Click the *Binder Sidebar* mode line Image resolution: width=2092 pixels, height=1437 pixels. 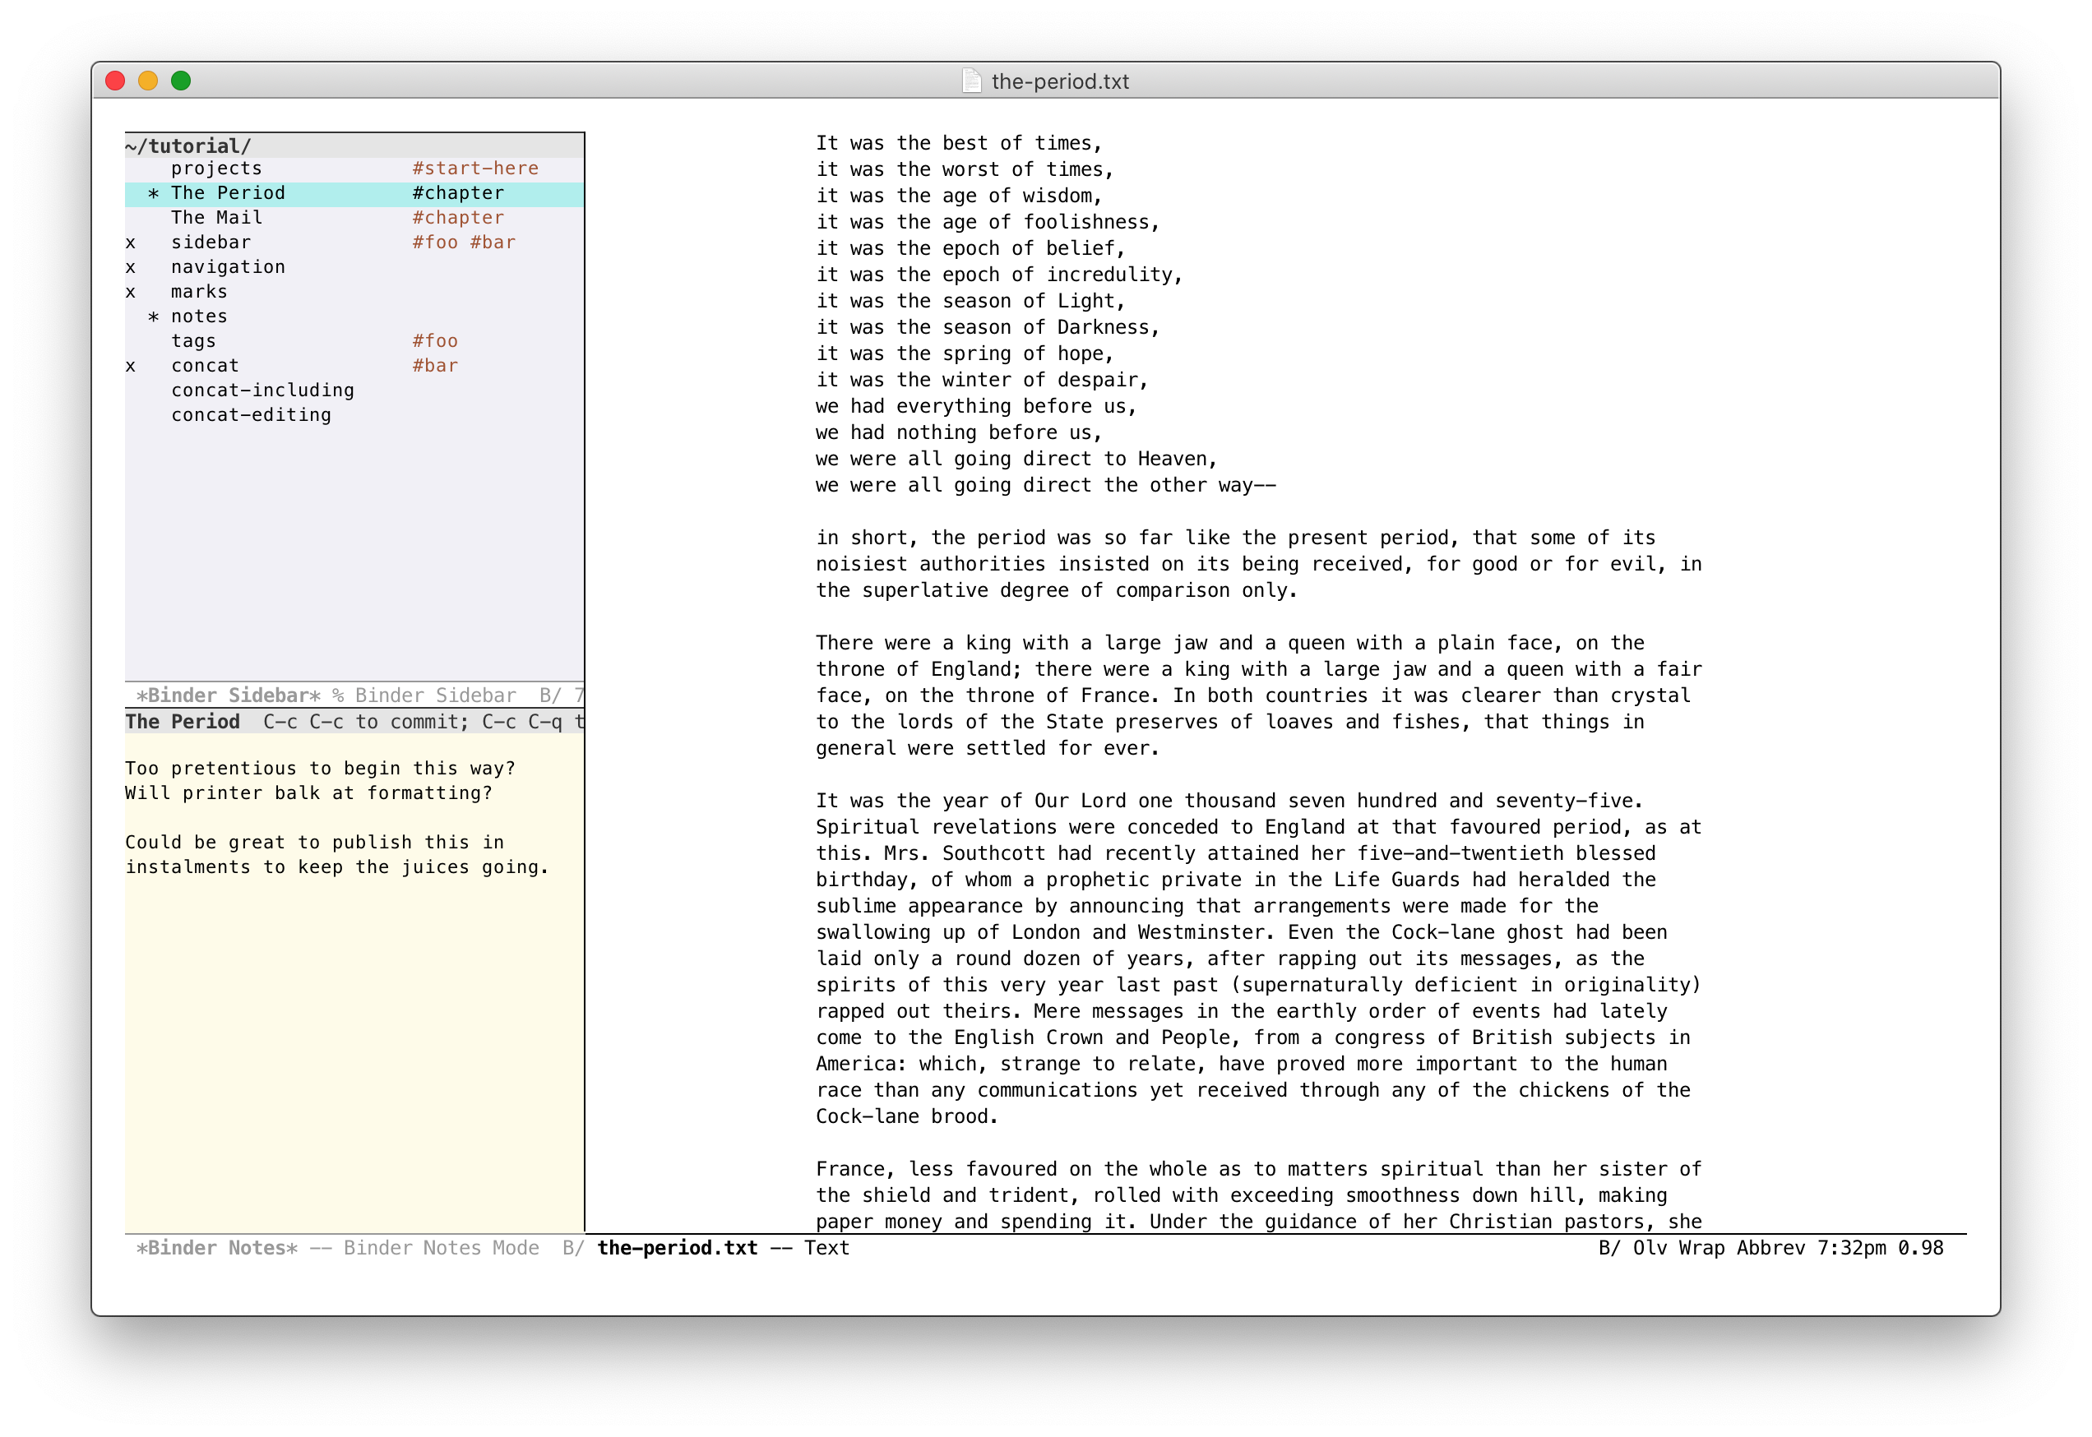[x=228, y=695]
